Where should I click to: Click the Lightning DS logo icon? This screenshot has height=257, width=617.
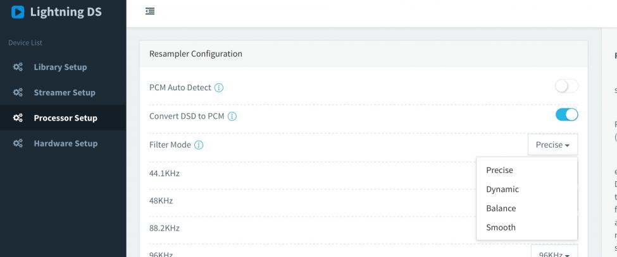(x=18, y=12)
